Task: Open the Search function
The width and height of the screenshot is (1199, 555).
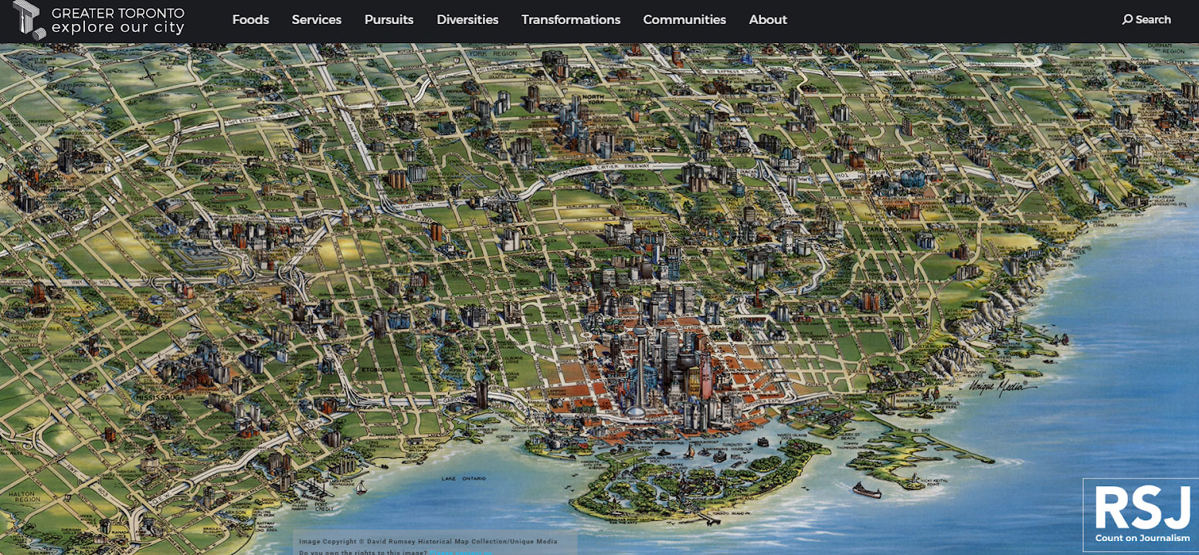Action: [1146, 19]
